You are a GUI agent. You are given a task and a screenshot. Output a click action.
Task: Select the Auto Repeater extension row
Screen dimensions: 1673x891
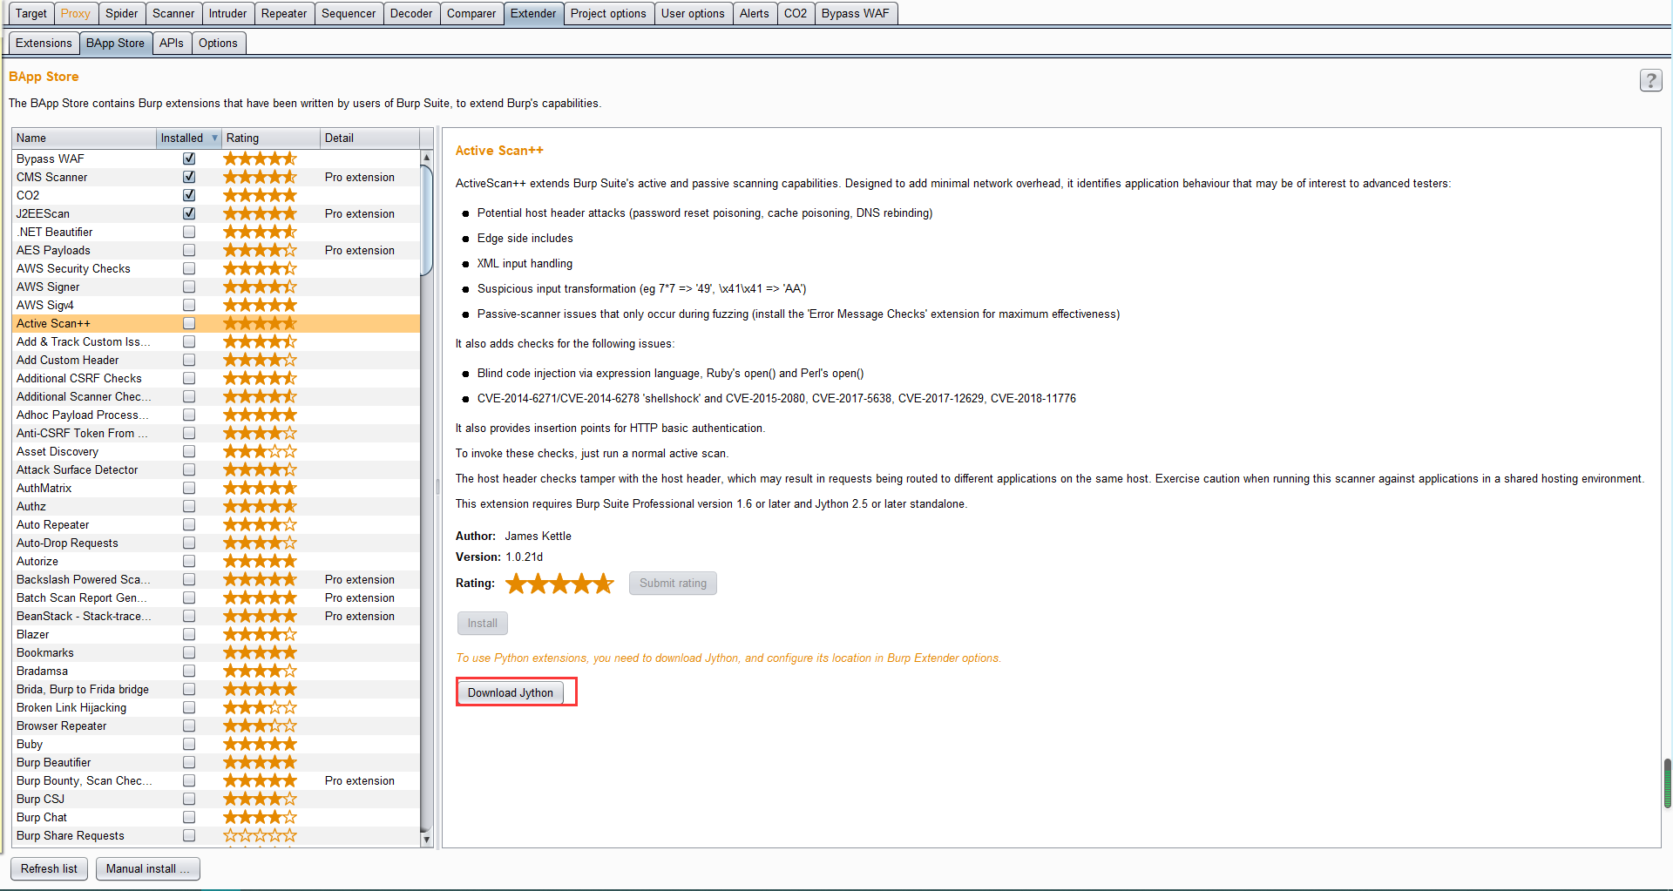[216, 524]
